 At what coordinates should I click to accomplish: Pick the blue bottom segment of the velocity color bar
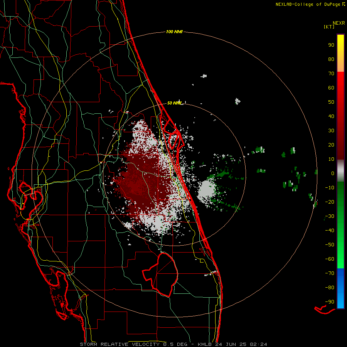pos(340,288)
